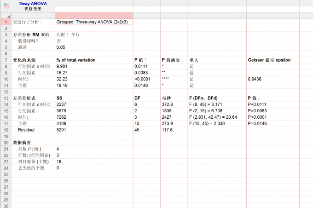Click the '丢失值的个数' label
Viewport: 313px width, 208px height.
[31, 168]
